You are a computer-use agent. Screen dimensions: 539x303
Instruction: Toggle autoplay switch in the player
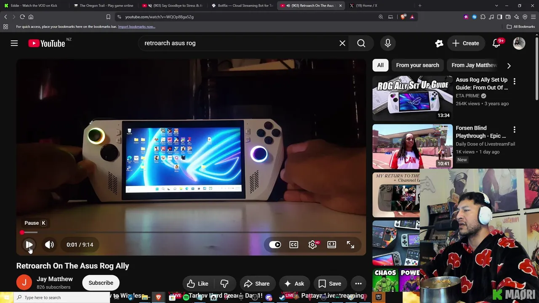pyautogui.click(x=275, y=245)
